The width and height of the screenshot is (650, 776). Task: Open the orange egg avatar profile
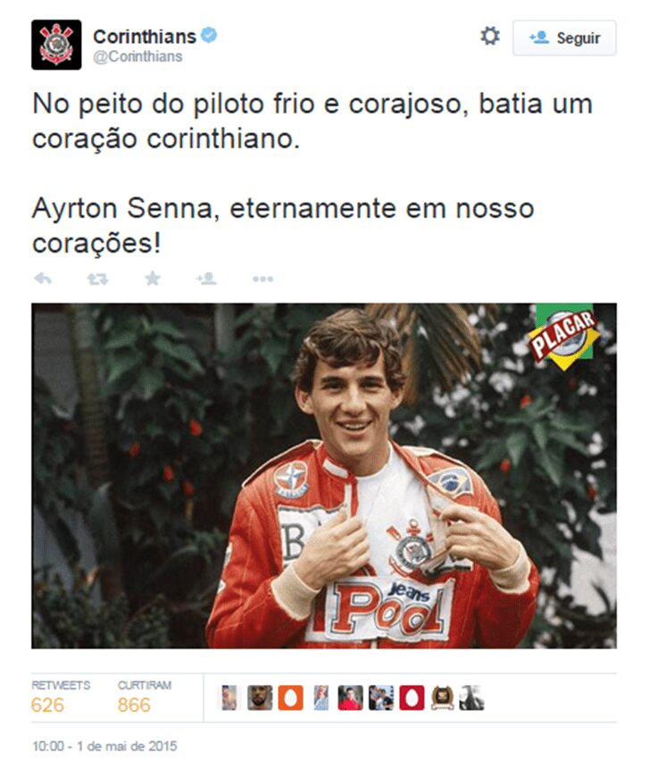tap(290, 697)
